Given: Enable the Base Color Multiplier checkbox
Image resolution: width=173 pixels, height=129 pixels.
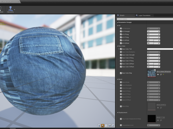Looking at the screenshot, I should pyautogui.click(x=121, y=52).
